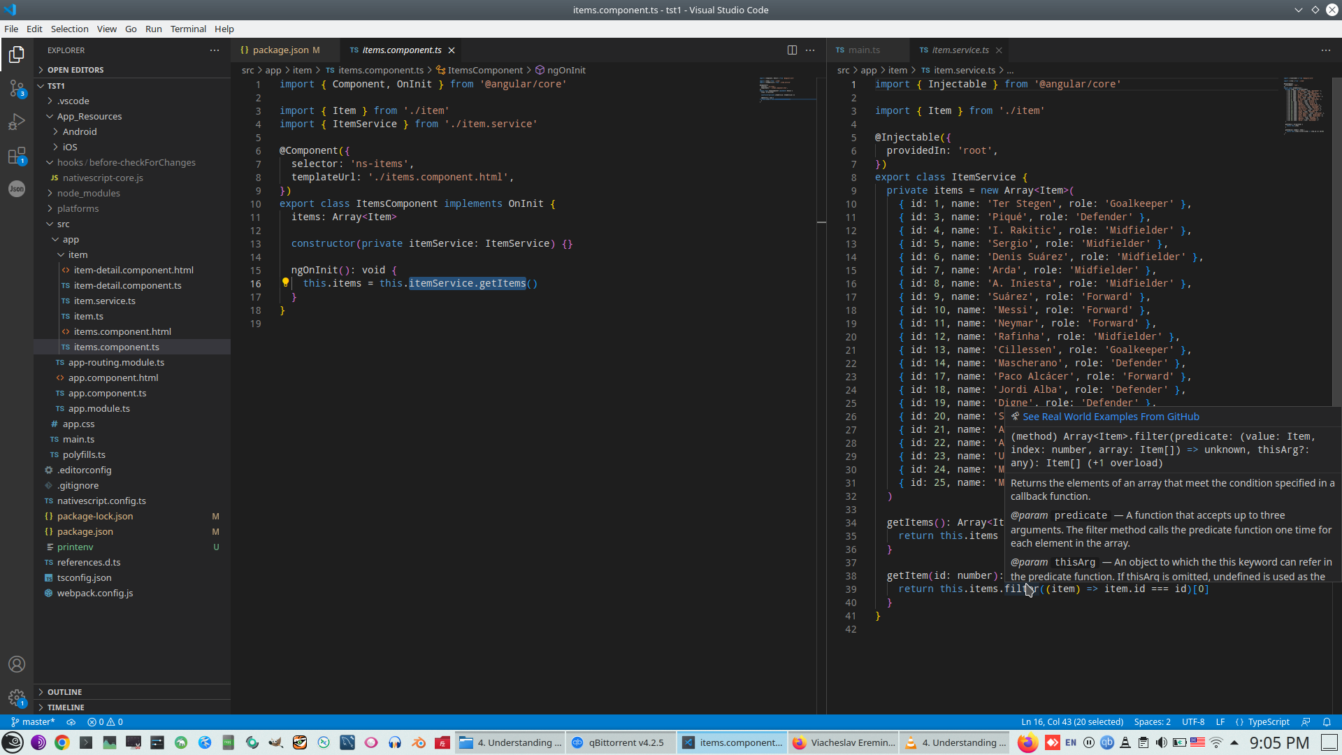Switch to the package.json tab
The height and width of the screenshot is (755, 1342).
tap(280, 50)
